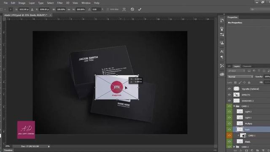Switch to warp mode icon in options bar
Image resolution: width=270 pixels, height=152 pixels.
tap(124, 9)
